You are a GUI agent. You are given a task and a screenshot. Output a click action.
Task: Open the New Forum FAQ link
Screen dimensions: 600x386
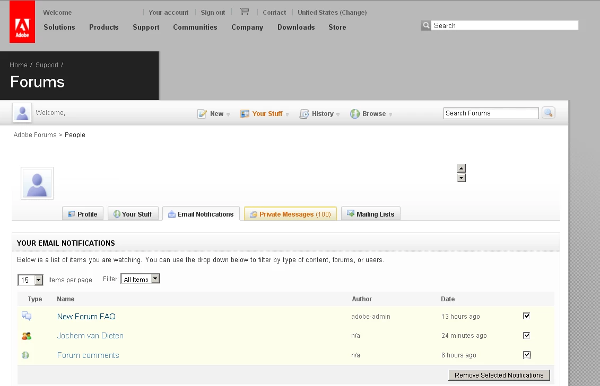pyautogui.click(x=86, y=317)
